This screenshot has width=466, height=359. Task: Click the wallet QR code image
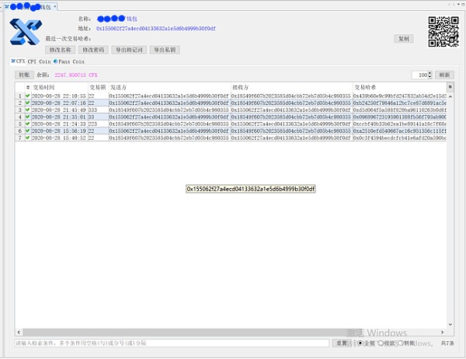point(443,32)
